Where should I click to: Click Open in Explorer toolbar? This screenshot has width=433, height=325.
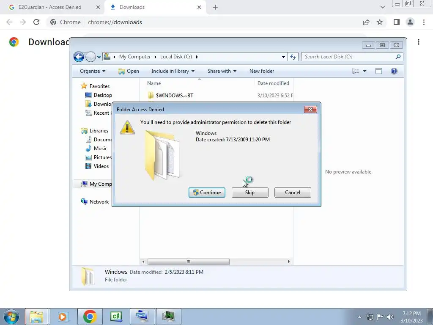click(x=129, y=71)
